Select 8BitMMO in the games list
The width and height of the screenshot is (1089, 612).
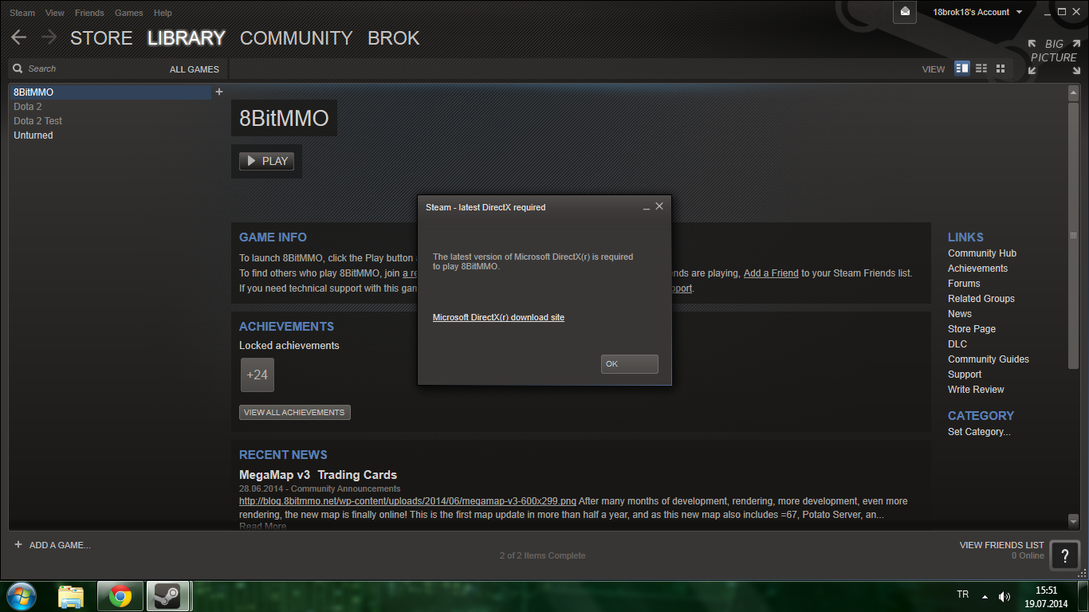click(112, 92)
